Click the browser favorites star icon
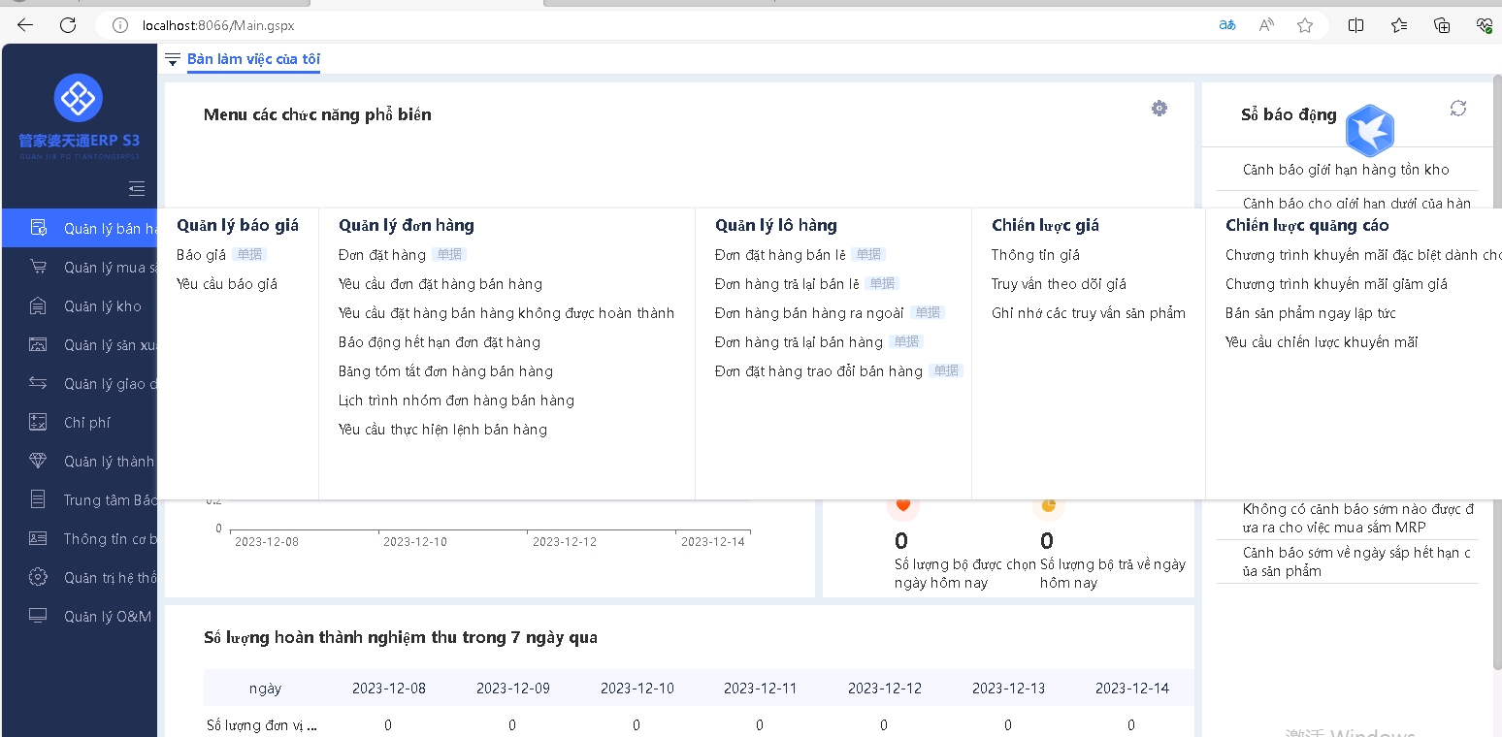The image size is (1502, 737). 1305,25
